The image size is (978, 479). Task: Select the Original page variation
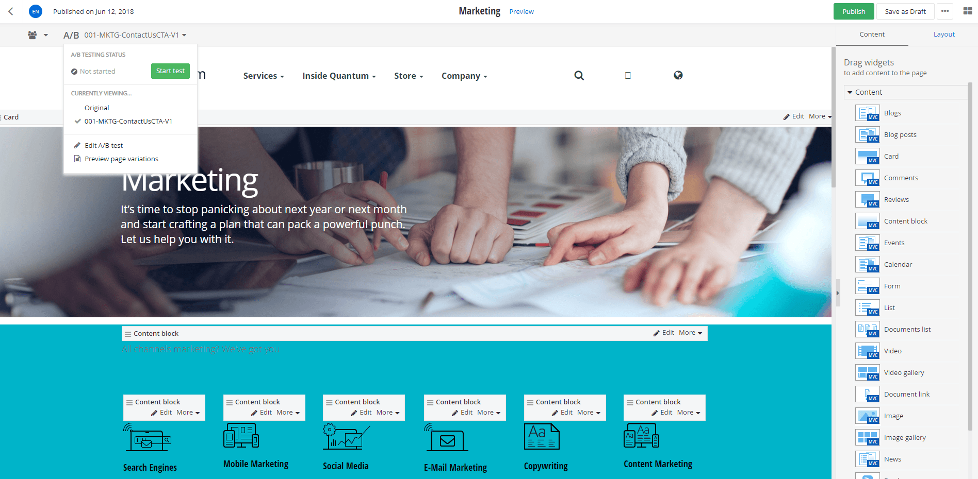point(97,108)
